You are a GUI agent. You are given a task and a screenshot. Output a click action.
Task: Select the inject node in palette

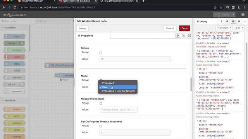tap(14, 36)
